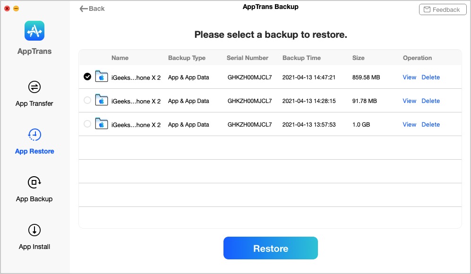Deselect the 14:47:21 backup radio button
471x274 pixels.
87,77
